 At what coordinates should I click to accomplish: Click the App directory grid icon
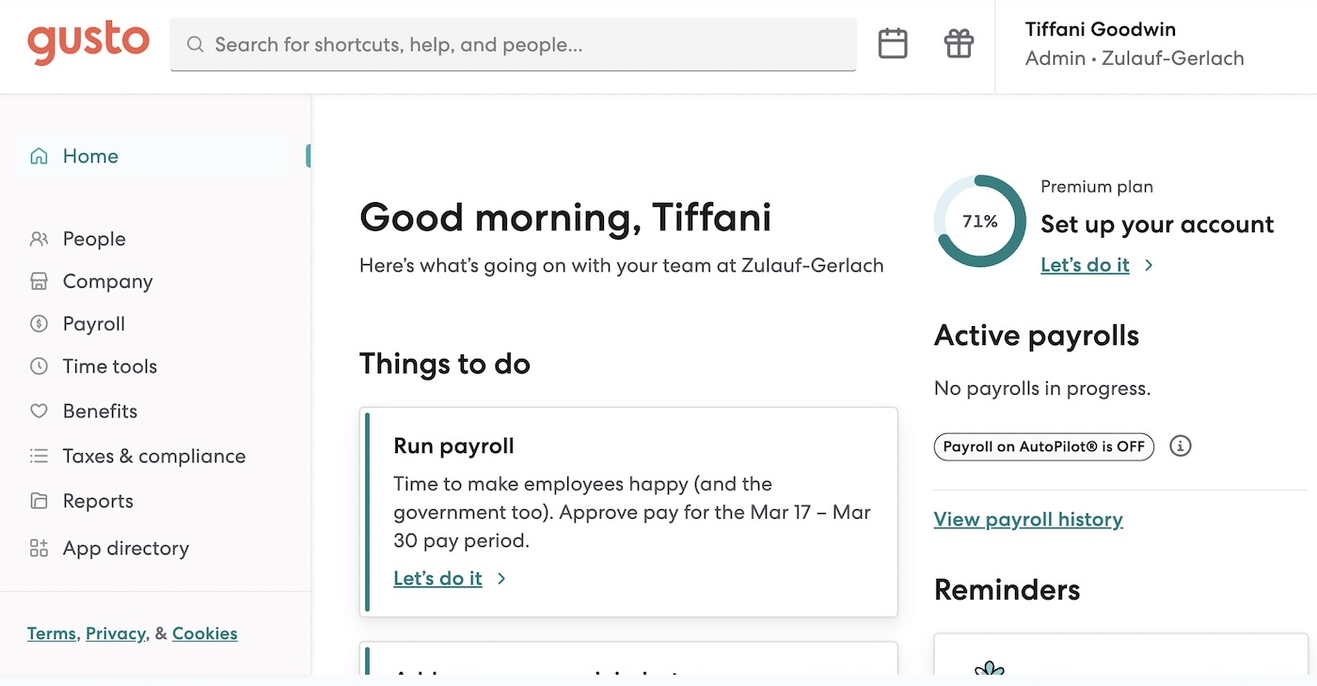[38, 548]
